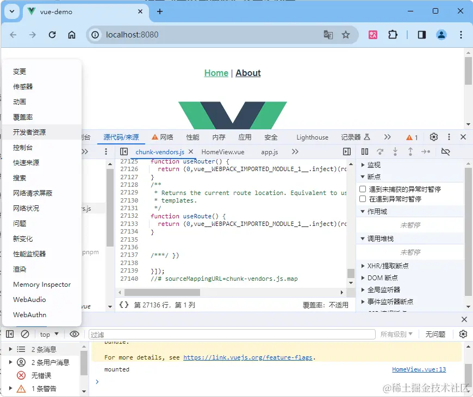
Task: Step out of current function
Action: [410, 152]
